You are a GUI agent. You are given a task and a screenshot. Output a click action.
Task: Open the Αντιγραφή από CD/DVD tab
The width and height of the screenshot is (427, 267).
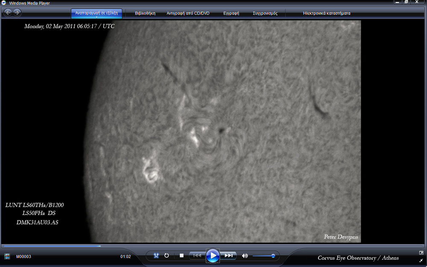click(188, 13)
